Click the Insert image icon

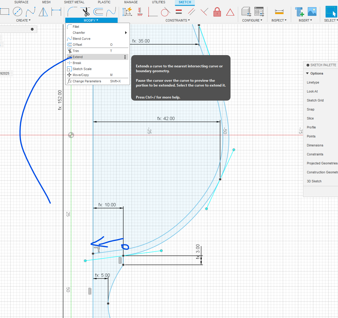point(312,12)
